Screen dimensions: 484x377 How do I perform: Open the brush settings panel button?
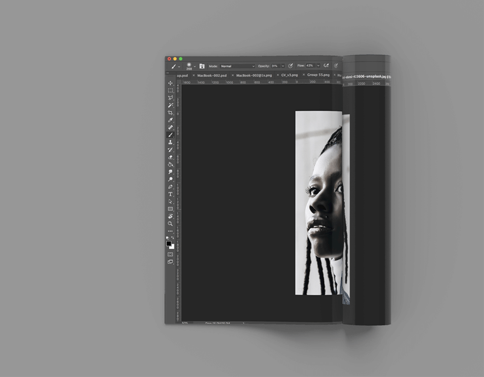[x=202, y=66]
